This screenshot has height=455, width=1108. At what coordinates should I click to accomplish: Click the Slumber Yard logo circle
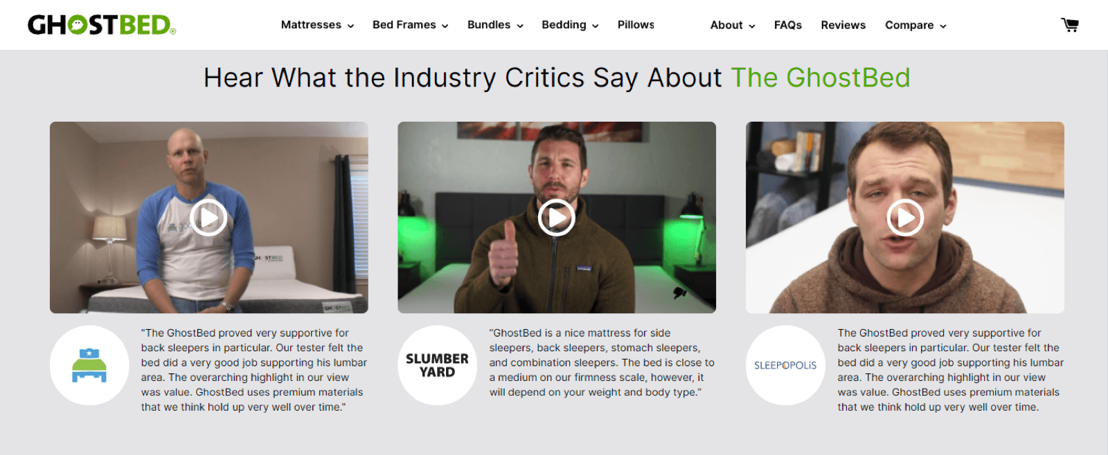click(438, 365)
